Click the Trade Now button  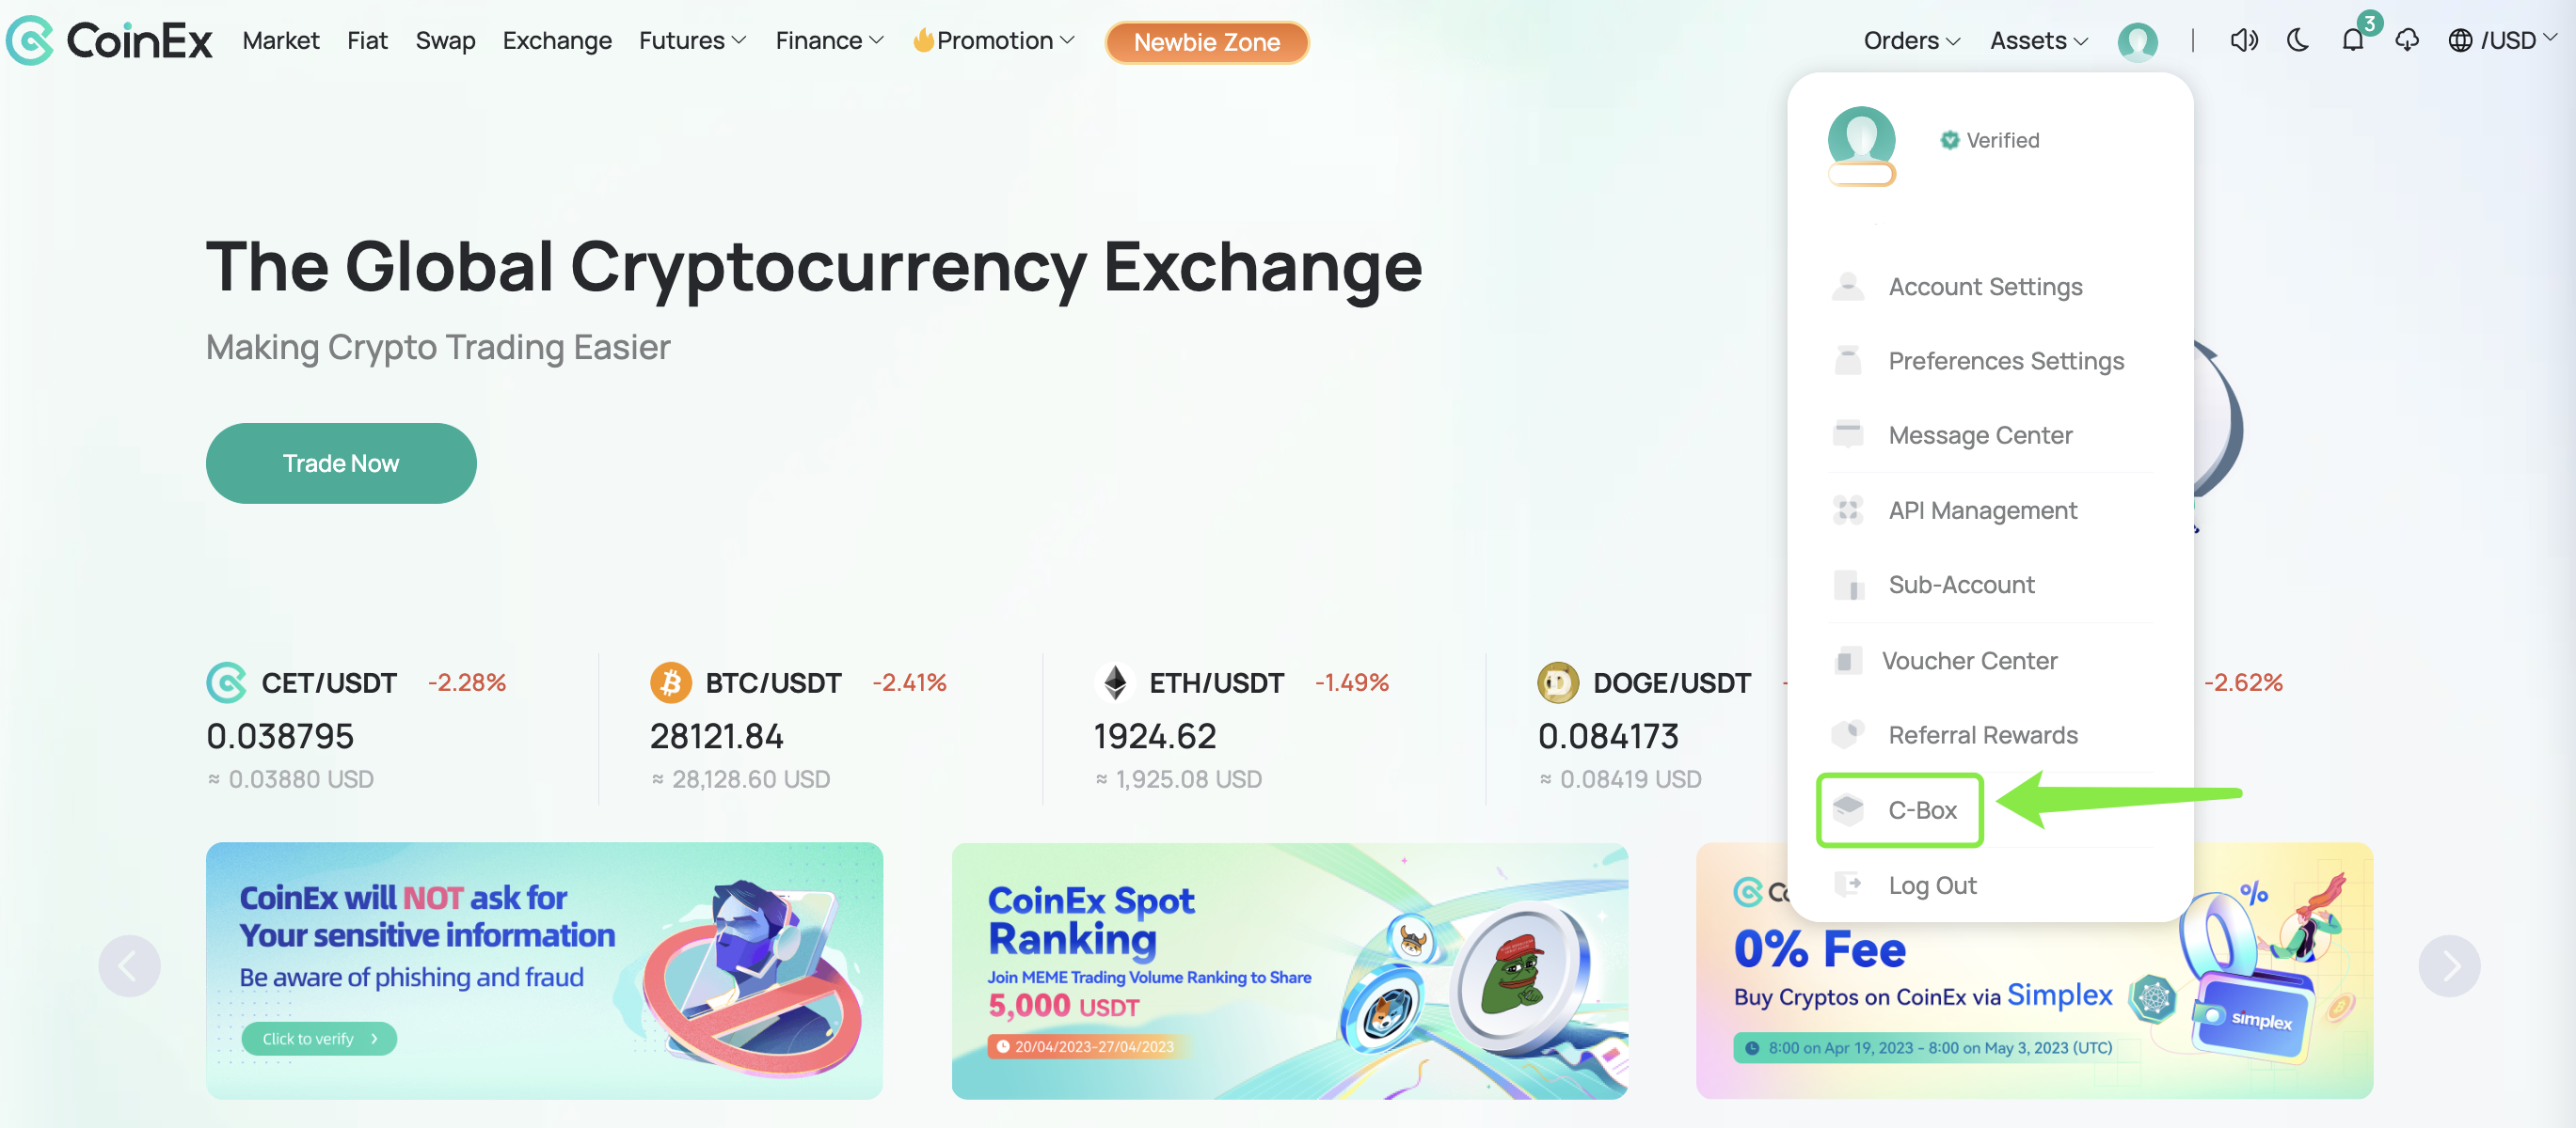coord(341,462)
